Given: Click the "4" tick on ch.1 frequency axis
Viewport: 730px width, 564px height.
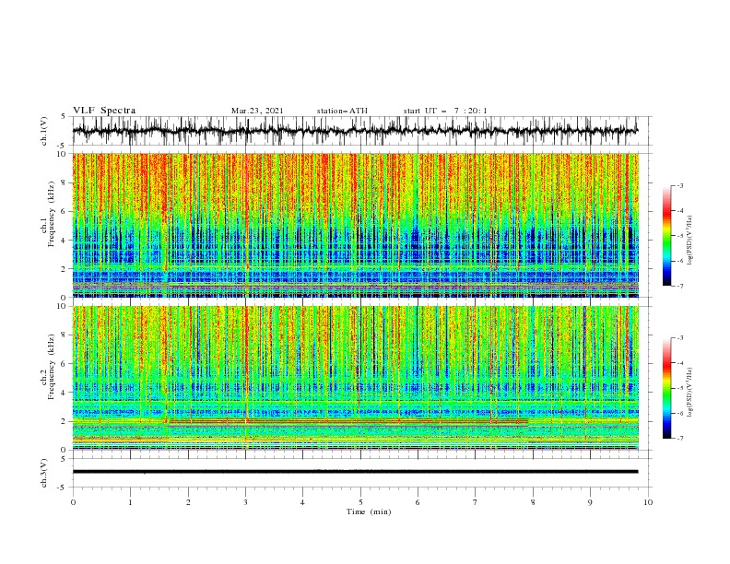Looking at the screenshot, I should pyautogui.click(x=65, y=241).
